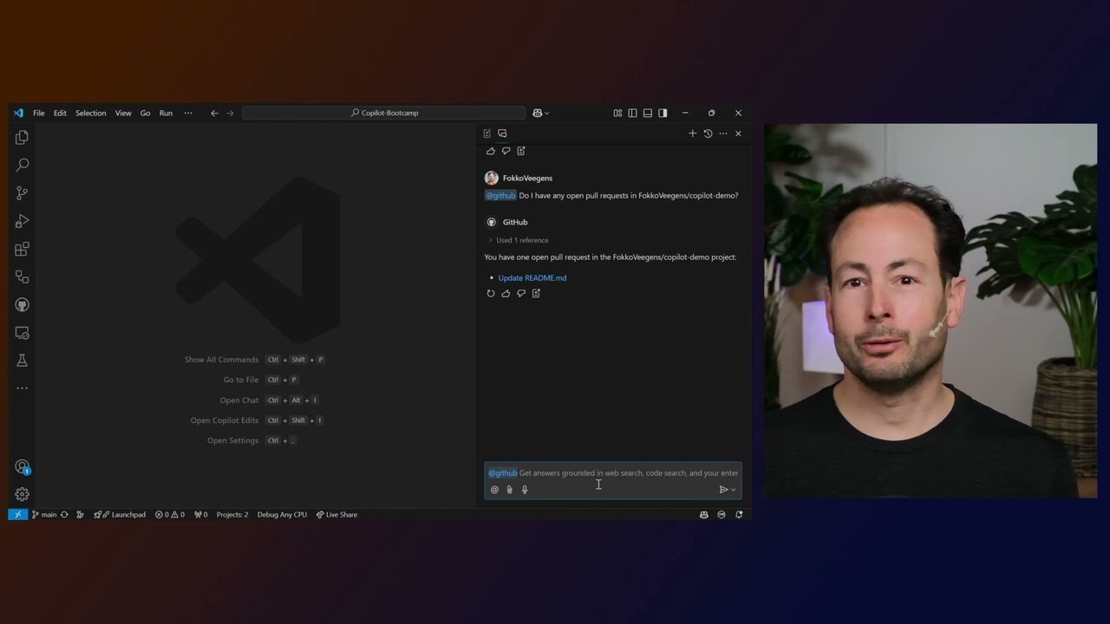The height and width of the screenshot is (624, 1110).
Task: Click the @ mention icon in chat input
Action: point(494,490)
